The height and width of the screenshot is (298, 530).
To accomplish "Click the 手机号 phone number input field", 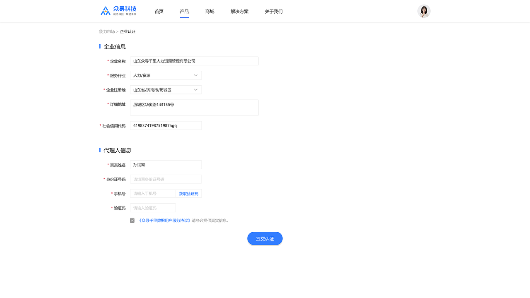I will (152, 193).
